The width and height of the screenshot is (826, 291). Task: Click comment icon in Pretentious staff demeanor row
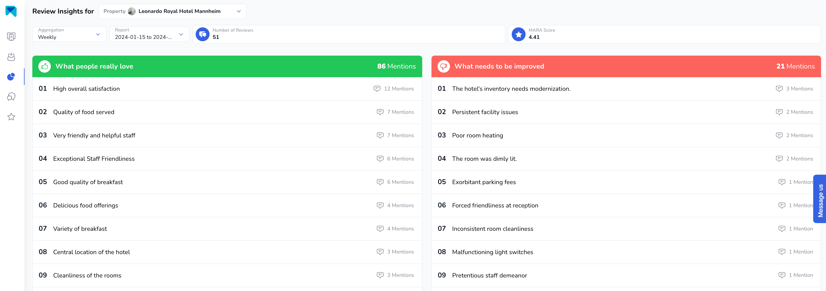click(782, 275)
